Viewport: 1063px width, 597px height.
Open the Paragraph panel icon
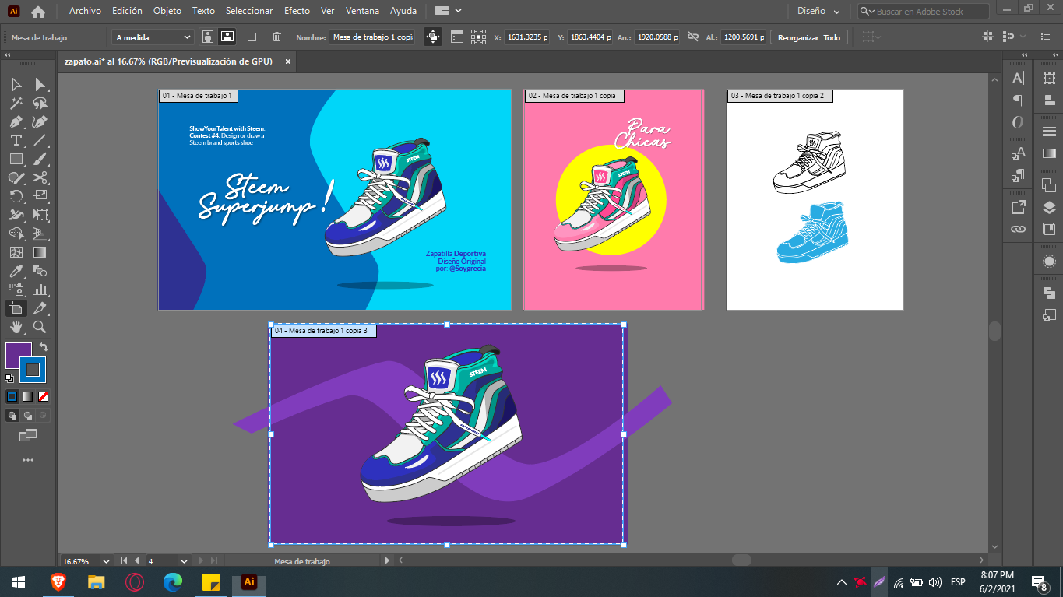1018,100
